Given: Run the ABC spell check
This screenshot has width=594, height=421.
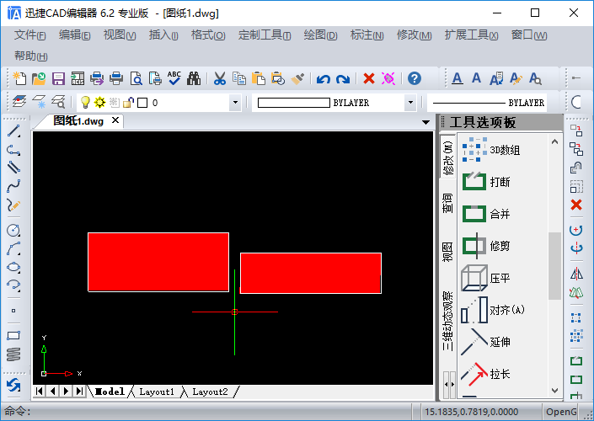Looking at the screenshot, I should 174,78.
